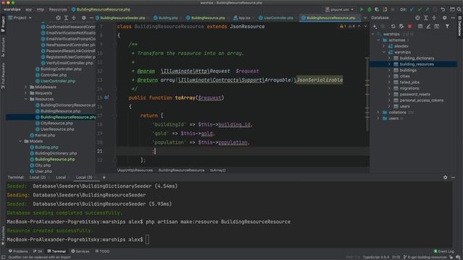
Task: Start debugging with the green bug icon
Action: [x=369, y=9]
